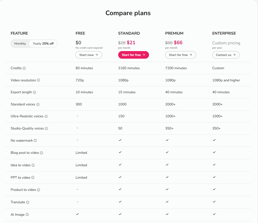
Task: Click Start for free under Premium plan
Action: point(180,55)
